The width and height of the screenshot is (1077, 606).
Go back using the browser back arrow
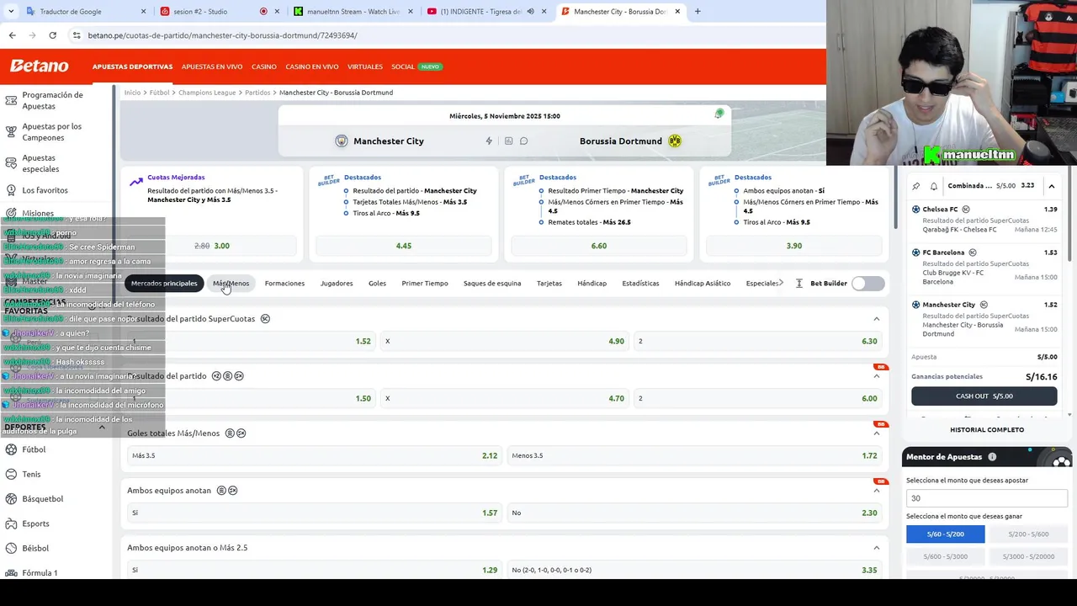coord(12,35)
